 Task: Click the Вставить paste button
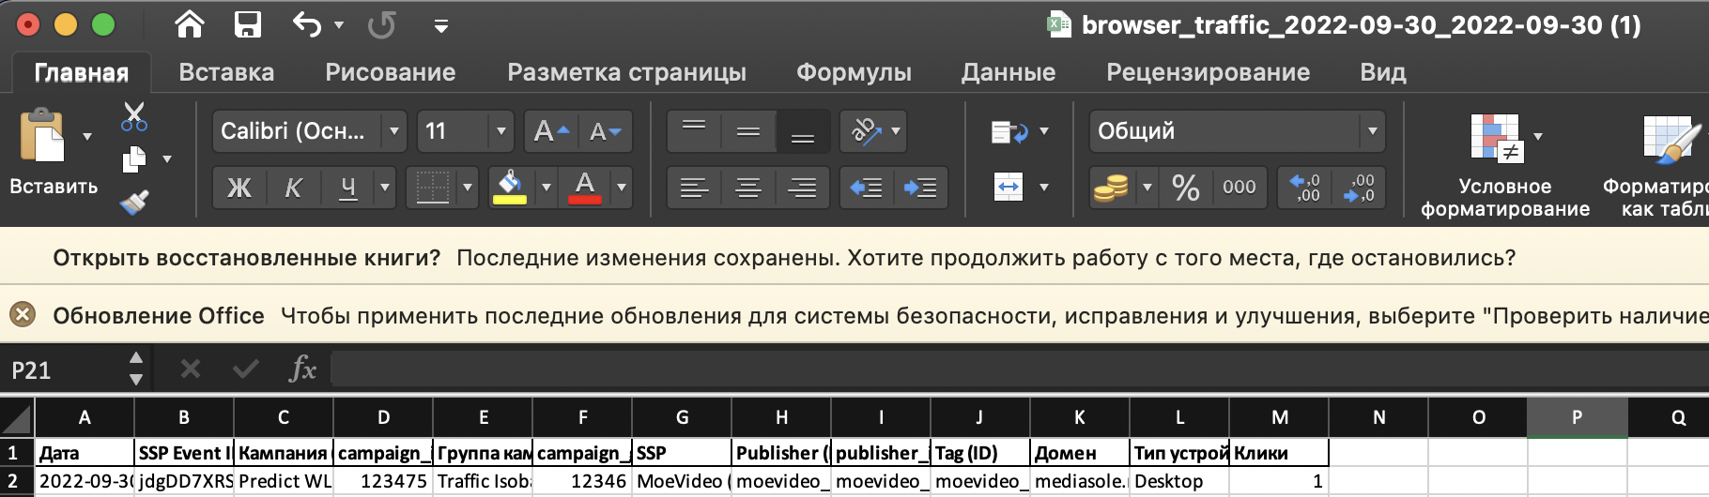click(x=42, y=150)
